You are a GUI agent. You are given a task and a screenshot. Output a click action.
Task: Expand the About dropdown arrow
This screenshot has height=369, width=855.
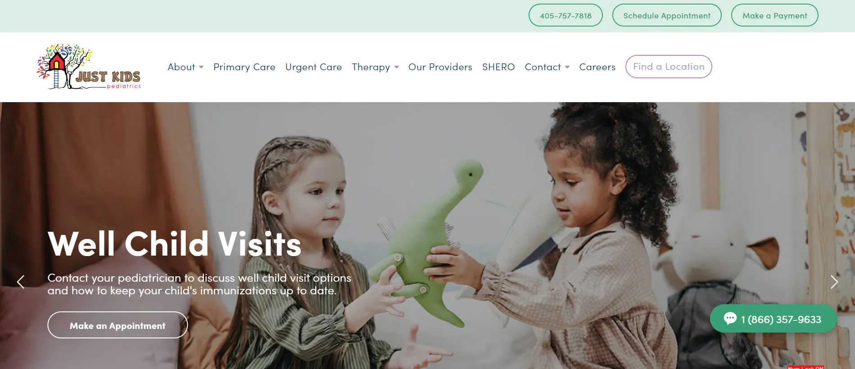(201, 67)
